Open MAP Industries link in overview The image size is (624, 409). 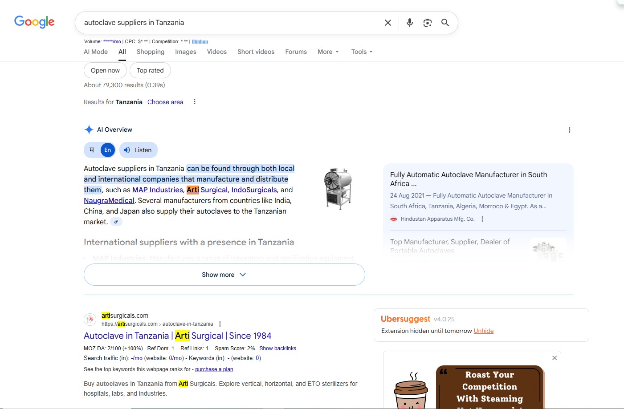158,190
